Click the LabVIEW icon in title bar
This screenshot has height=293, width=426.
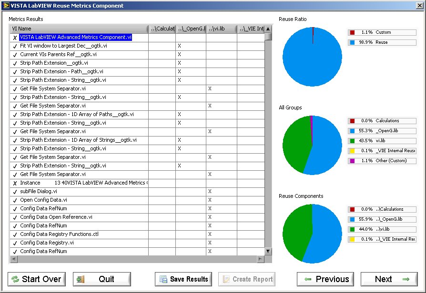point(5,5)
